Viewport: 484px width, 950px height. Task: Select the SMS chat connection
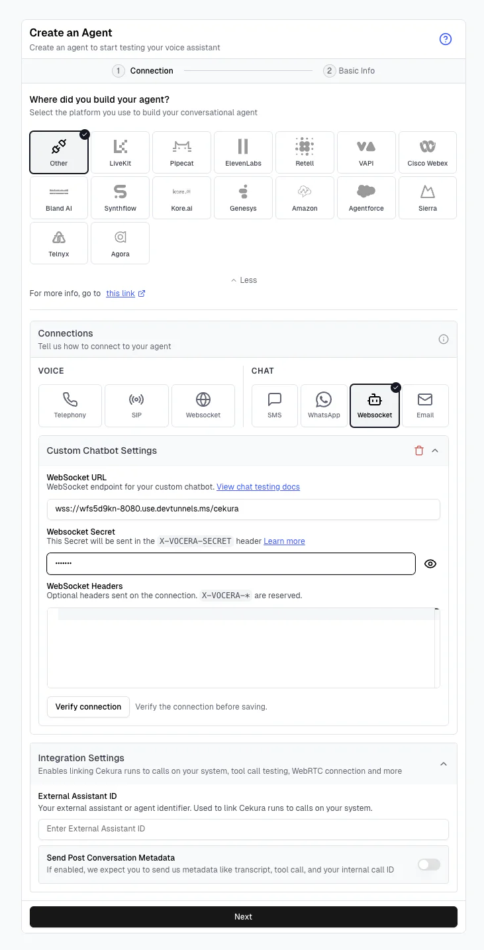pos(275,405)
